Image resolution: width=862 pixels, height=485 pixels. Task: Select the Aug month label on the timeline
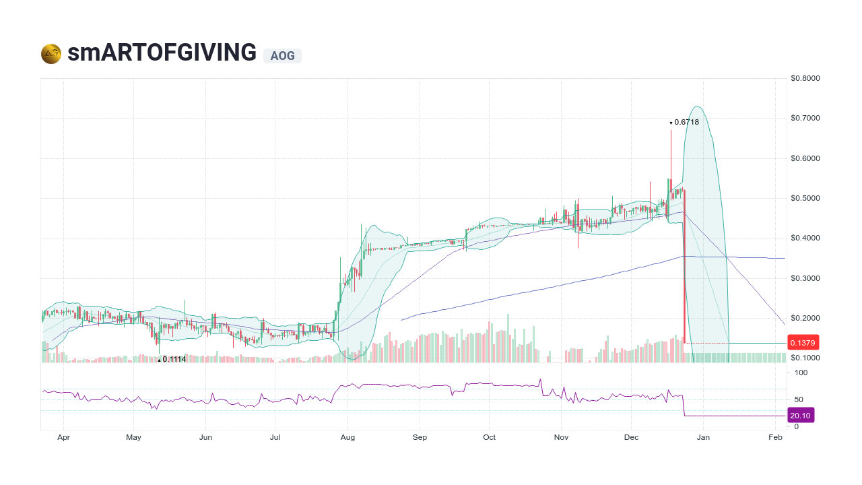(347, 437)
